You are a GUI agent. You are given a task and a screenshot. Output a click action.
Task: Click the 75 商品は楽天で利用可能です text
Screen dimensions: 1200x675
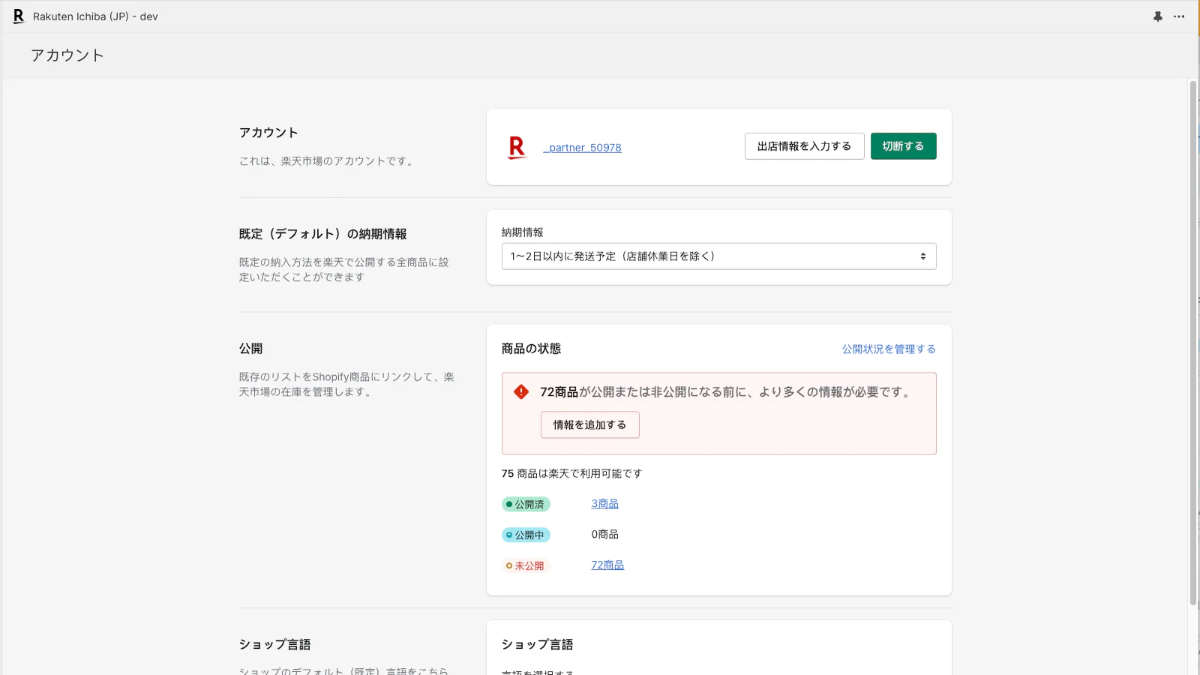pyautogui.click(x=571, y=474)
